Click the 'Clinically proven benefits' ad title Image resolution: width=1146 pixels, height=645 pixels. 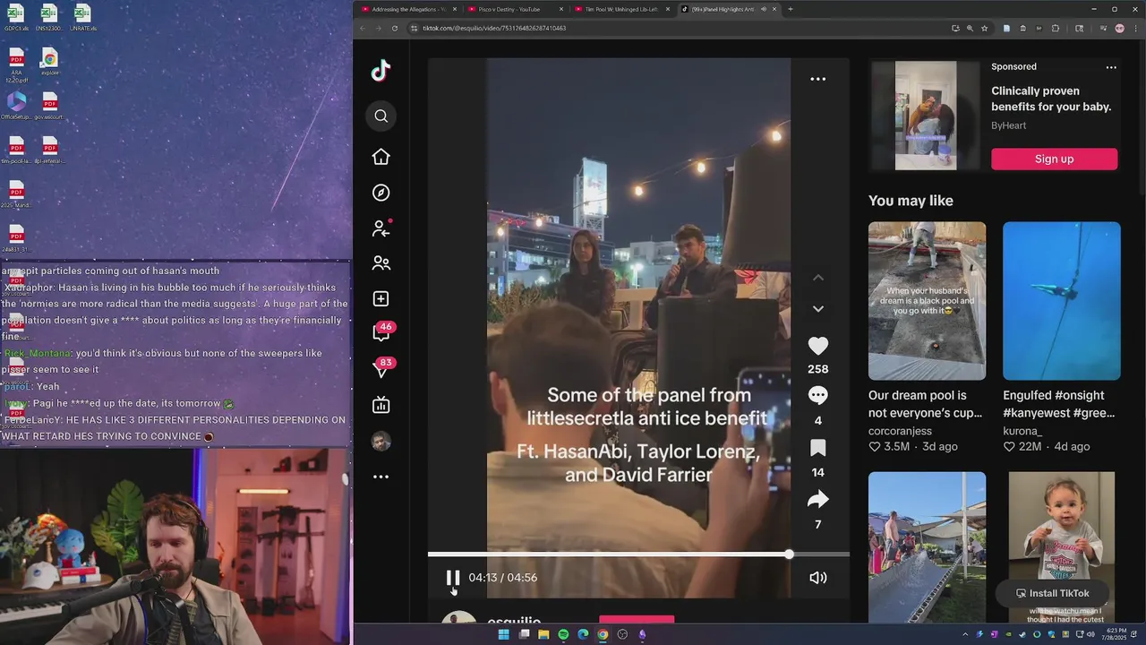tap(1051, 99)
